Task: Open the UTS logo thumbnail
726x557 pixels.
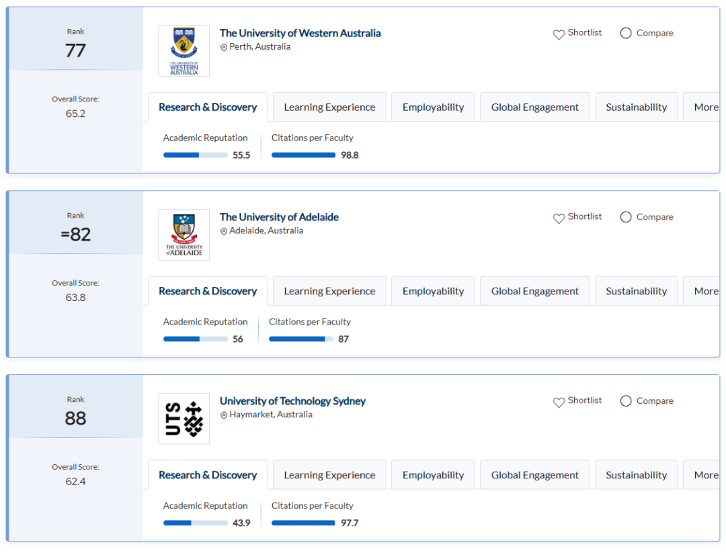Action: (x=184, y=419)
